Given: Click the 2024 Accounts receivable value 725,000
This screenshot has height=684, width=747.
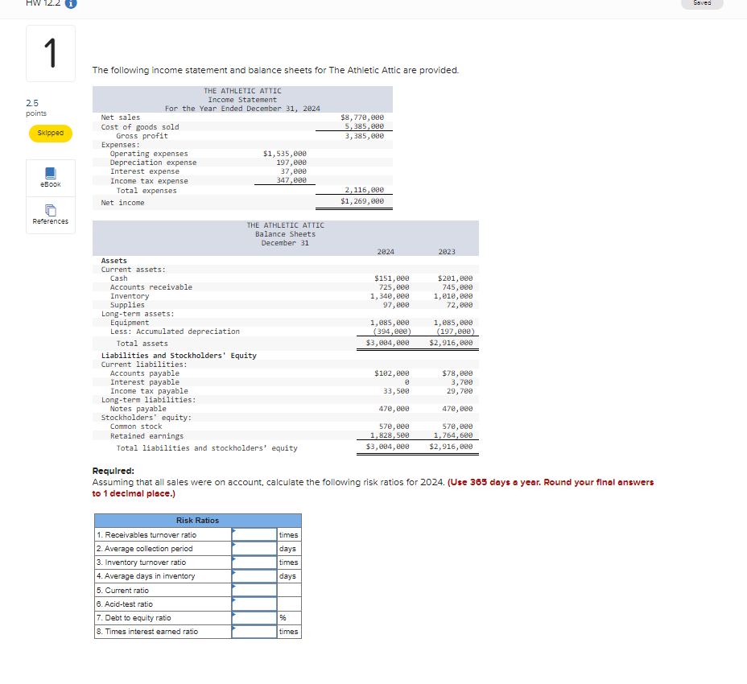Looking at the screenshot, I should (x=394, y=287).
